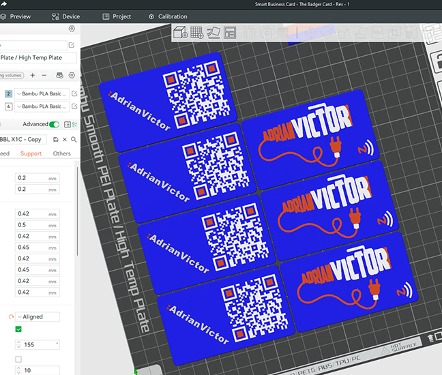This screenshot has width=442, height=375.
Task: Click the settings list view icon
Action: 67,124
